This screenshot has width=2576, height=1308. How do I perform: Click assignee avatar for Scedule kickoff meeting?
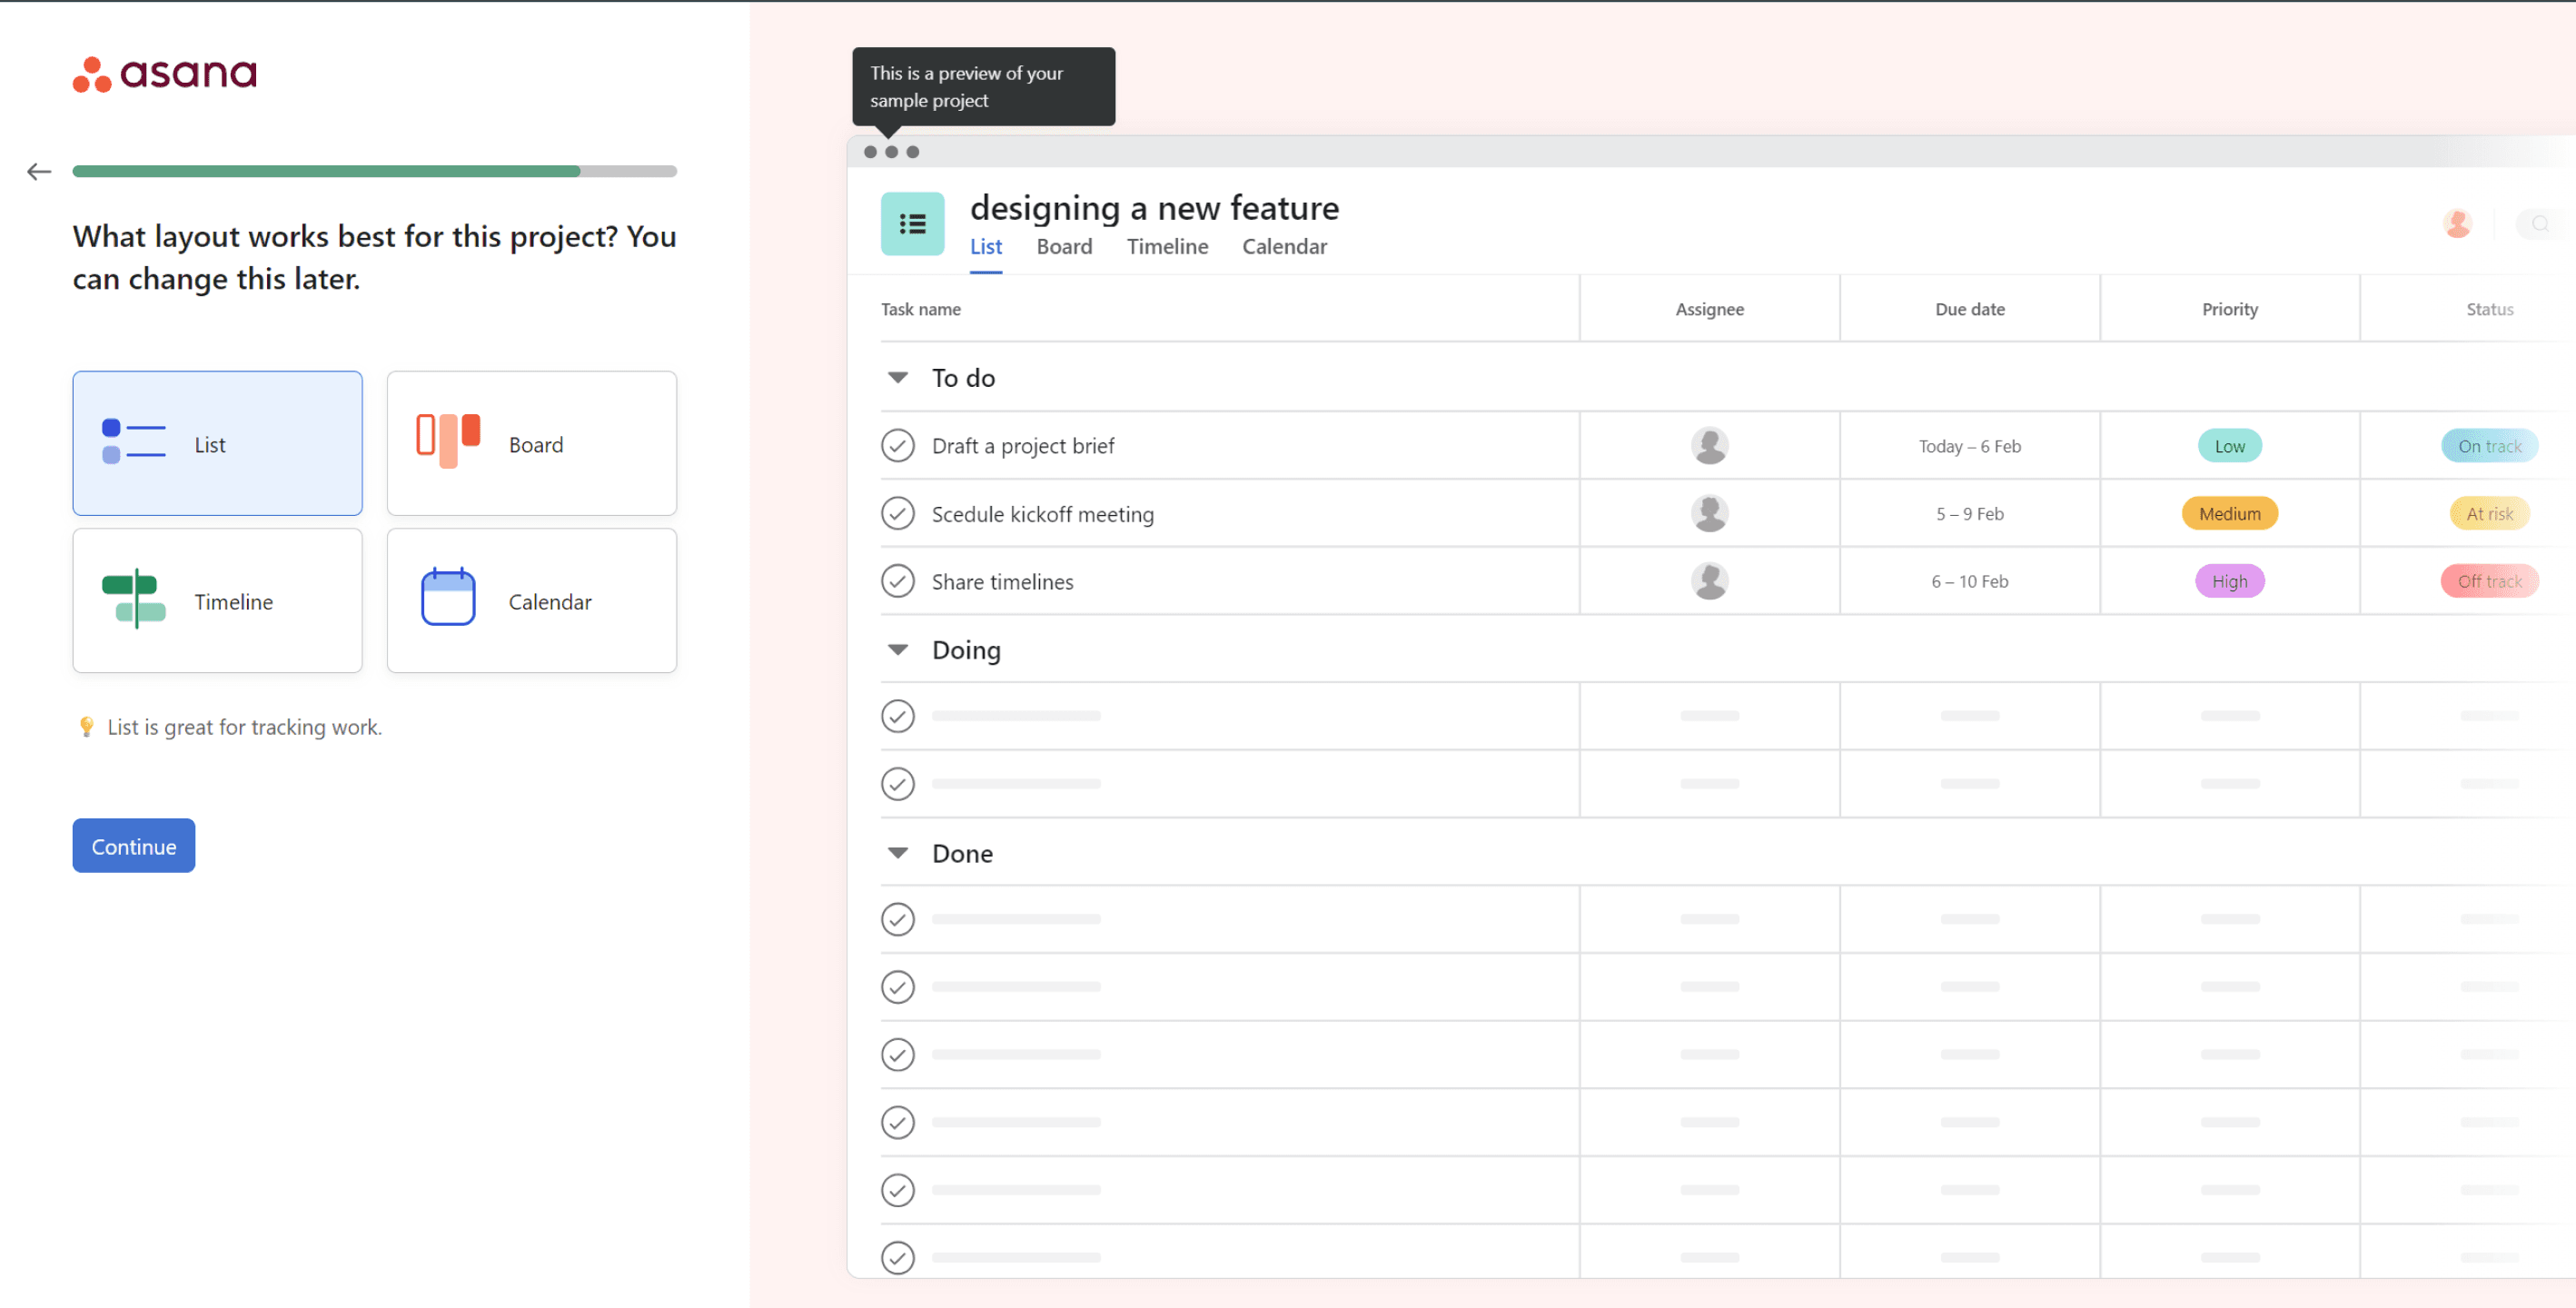tap(1708, 514)
